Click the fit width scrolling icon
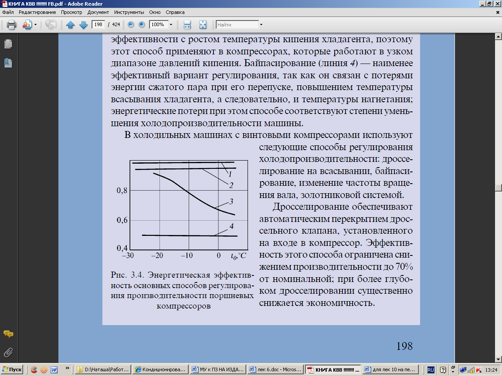 point(187,25)
